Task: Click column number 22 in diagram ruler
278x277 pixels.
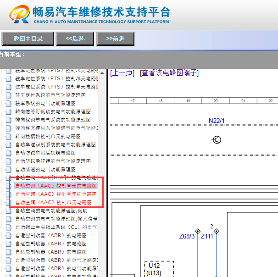Action: tap(271, 101)
